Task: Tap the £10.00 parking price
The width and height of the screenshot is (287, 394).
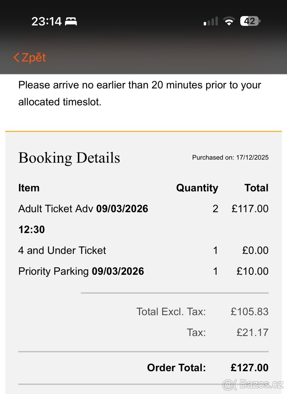Action: [252, 272]
